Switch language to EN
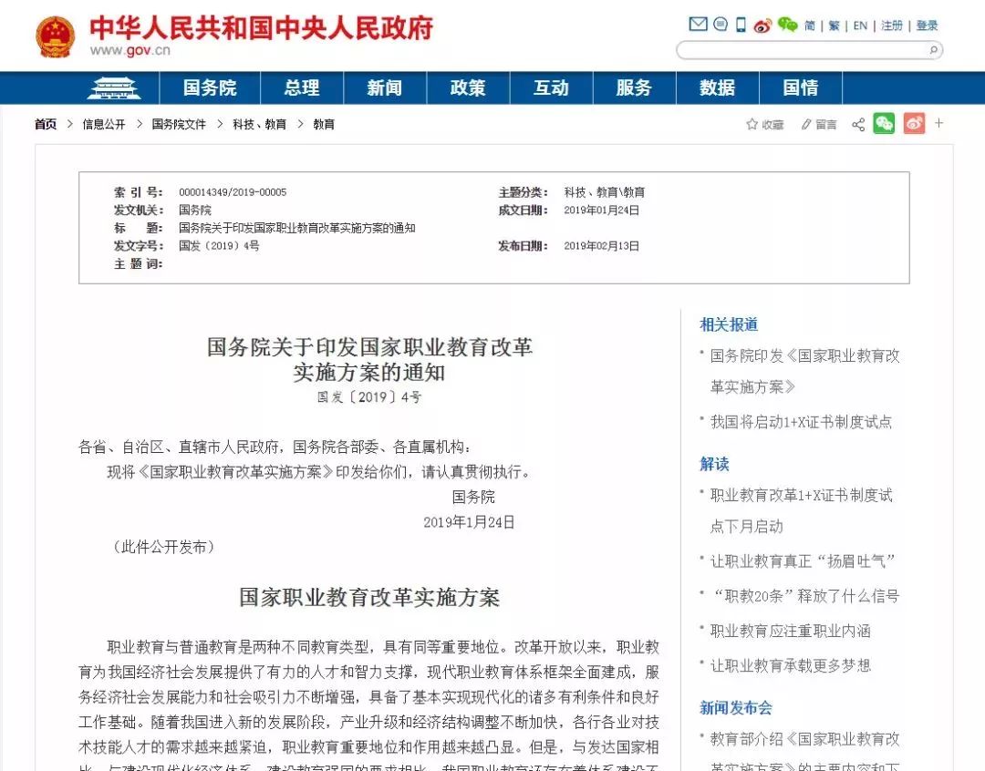The image size is (985, 771). pos(860,26)
